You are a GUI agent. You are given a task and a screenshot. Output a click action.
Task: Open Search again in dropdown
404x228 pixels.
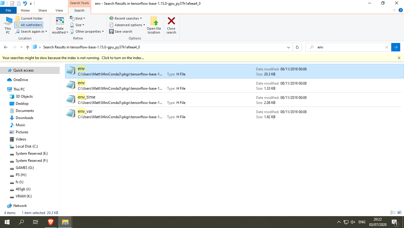pos(31,31)
